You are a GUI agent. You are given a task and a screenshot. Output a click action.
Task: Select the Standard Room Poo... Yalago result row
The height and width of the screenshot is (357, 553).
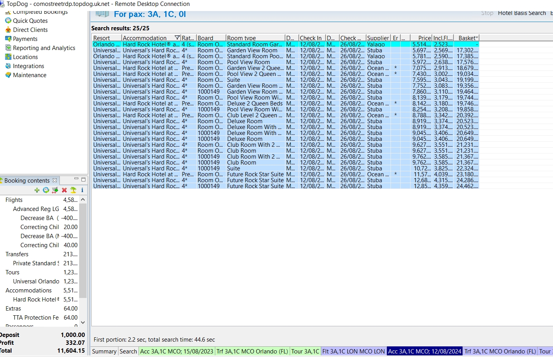(285, 56)
